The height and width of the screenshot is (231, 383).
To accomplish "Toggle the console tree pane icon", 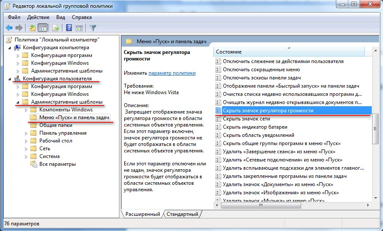I will click(43, 28).
